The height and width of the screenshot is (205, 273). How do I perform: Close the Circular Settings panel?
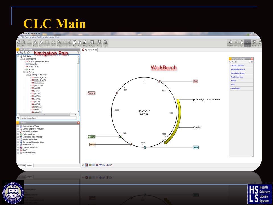click(x=252, y=59)
